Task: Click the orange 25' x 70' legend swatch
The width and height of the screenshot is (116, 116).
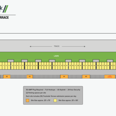Action: click(x=27, y=101)
